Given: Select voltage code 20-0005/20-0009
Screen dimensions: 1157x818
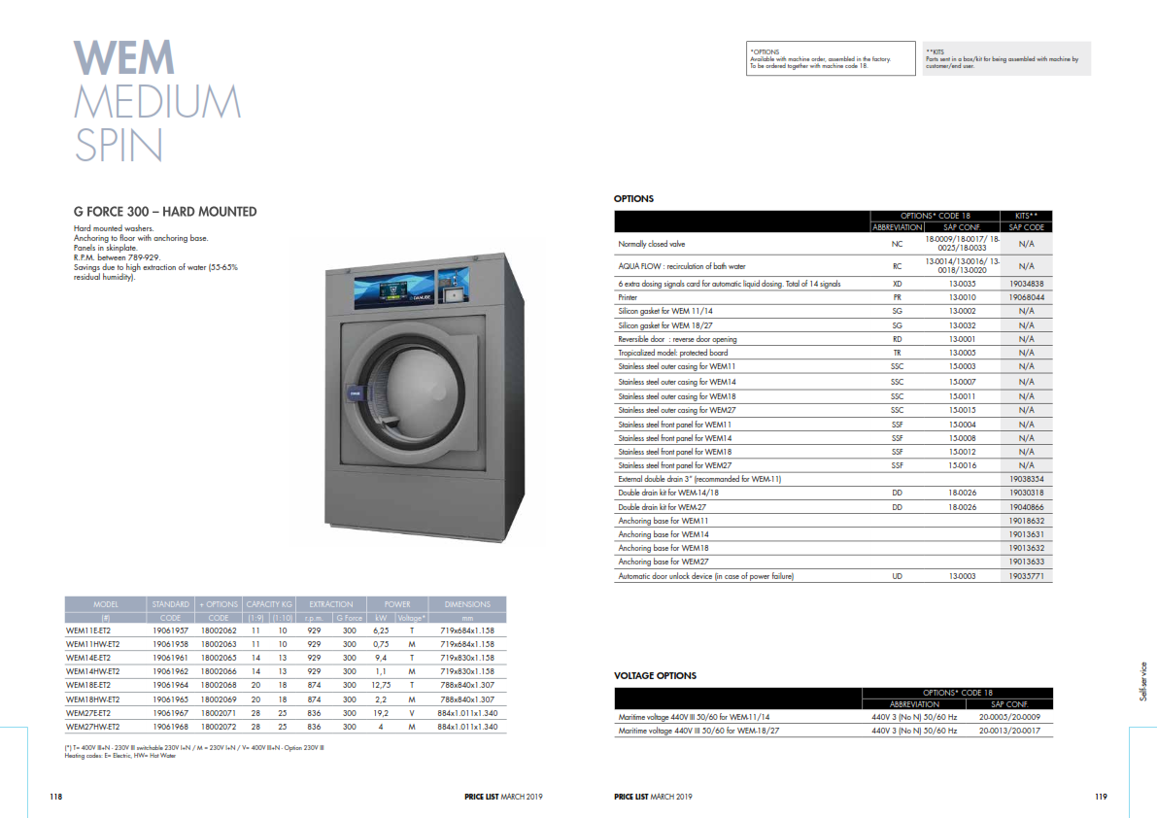Looking at the screenshot, I should [1009, 717].
